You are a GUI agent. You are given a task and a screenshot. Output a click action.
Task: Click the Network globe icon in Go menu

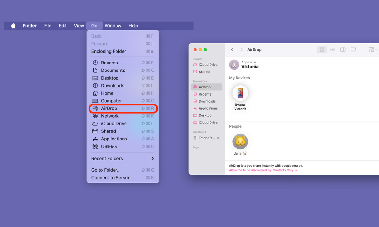(95, 116)
